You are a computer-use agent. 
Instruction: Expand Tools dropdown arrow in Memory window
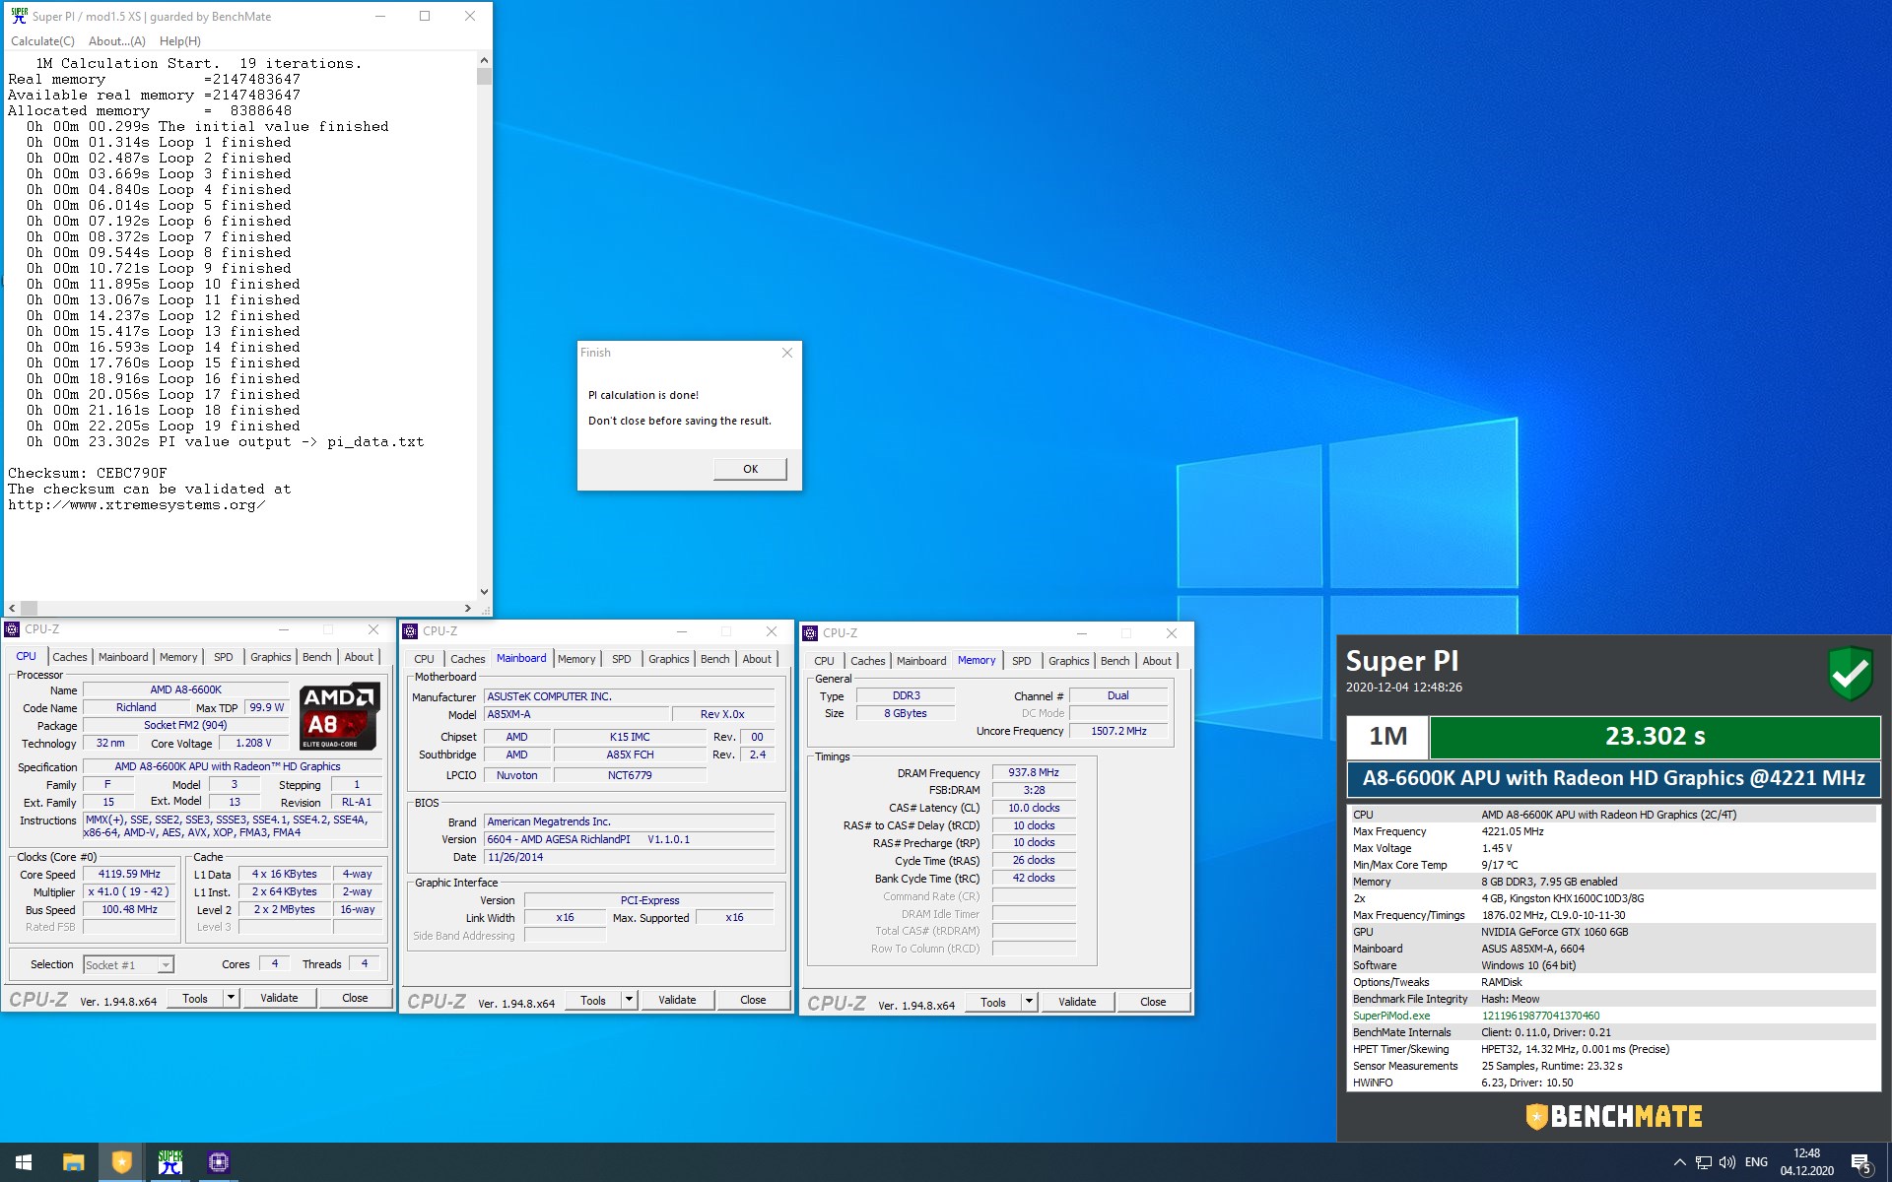[x=1029, y=1002]
